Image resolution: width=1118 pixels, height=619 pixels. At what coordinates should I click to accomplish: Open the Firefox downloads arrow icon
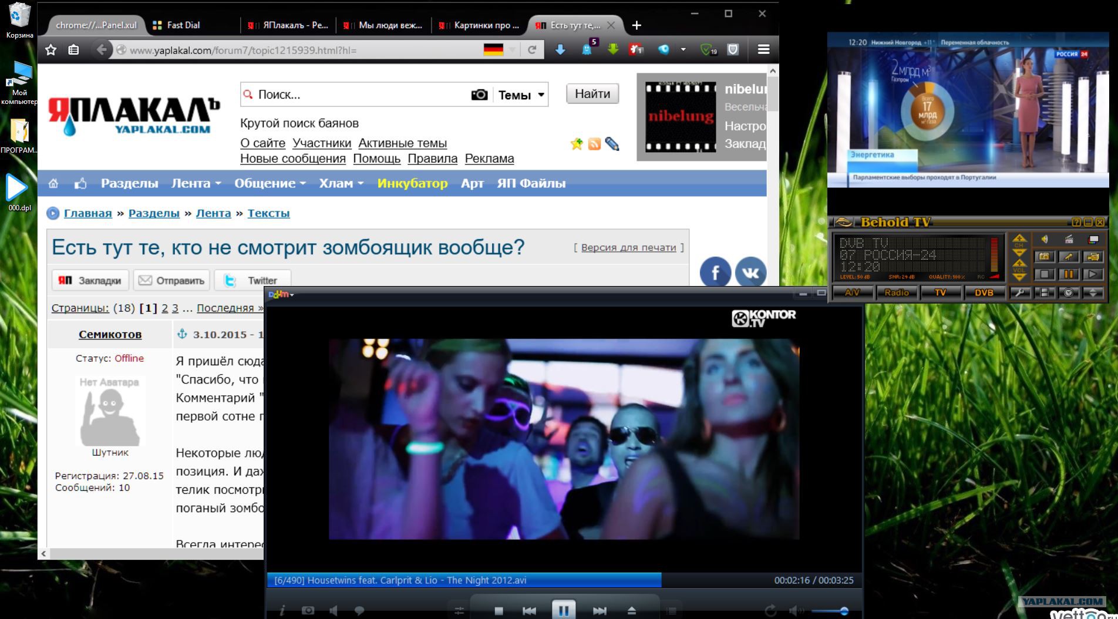click(x=560, y=50)
